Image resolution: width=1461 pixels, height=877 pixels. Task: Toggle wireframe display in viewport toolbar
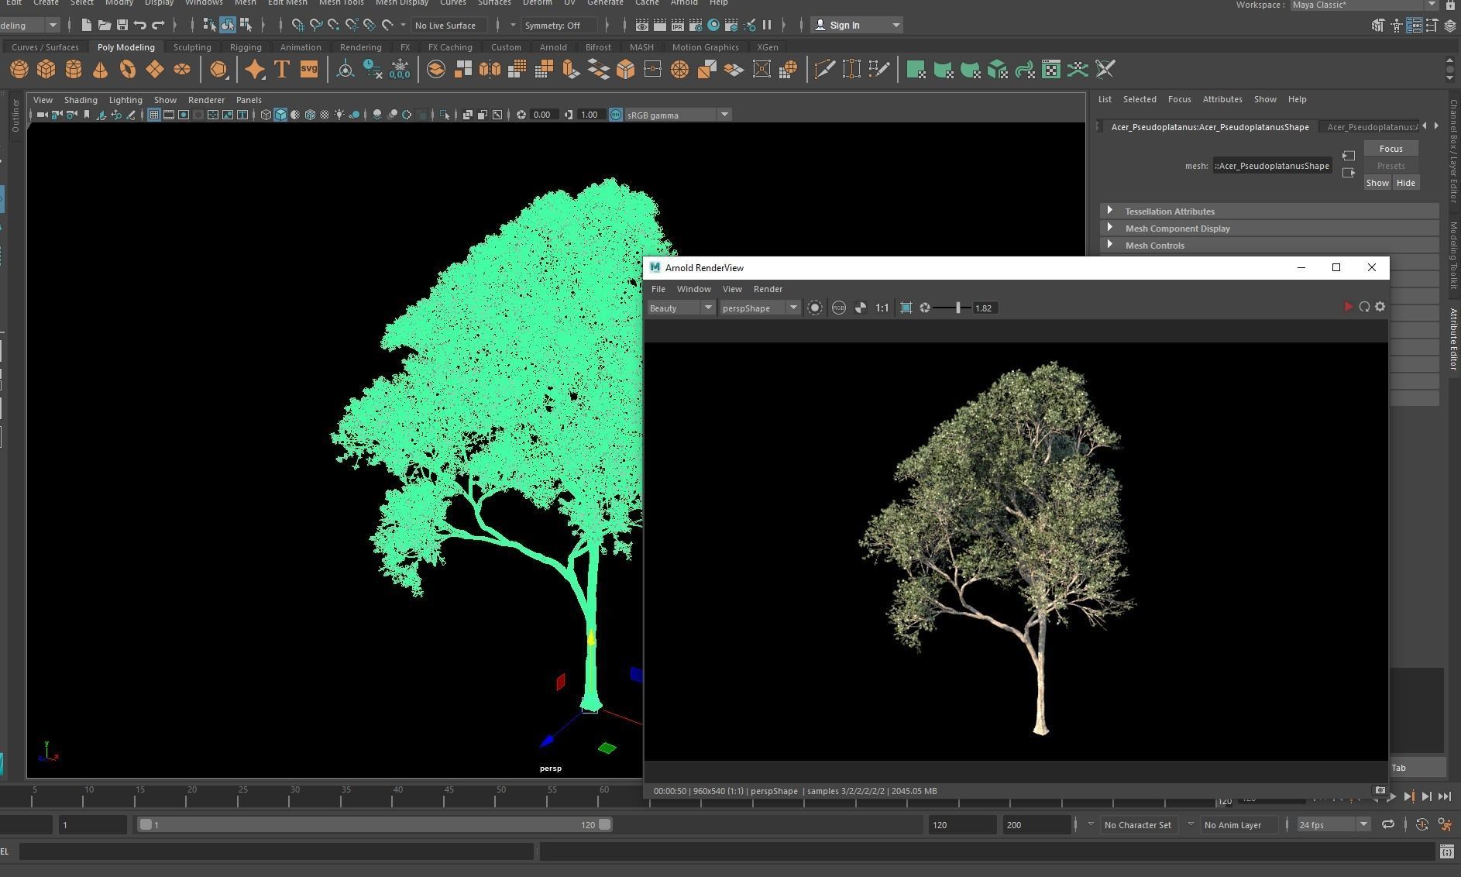[266, 115]
